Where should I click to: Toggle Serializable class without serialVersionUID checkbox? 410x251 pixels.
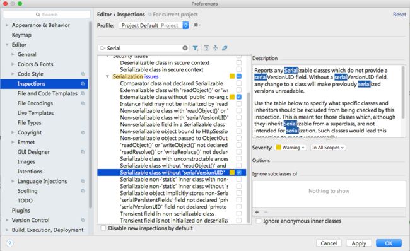pyautogui.click(x=239, y=172)
